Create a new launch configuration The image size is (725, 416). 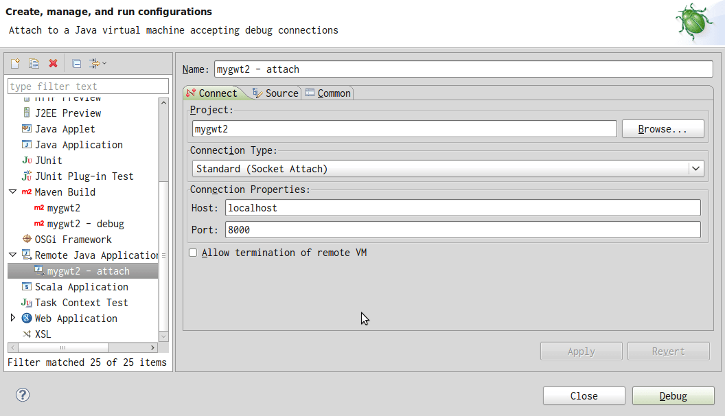tap(14, 62)
